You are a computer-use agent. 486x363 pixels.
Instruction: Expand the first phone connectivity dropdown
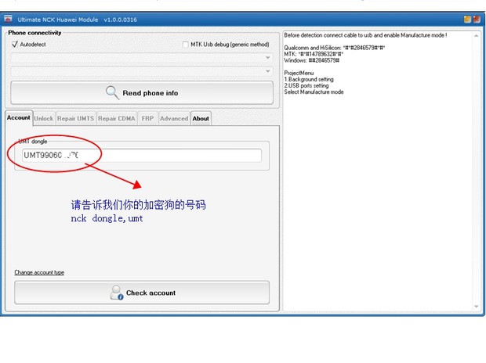point(267,58)
